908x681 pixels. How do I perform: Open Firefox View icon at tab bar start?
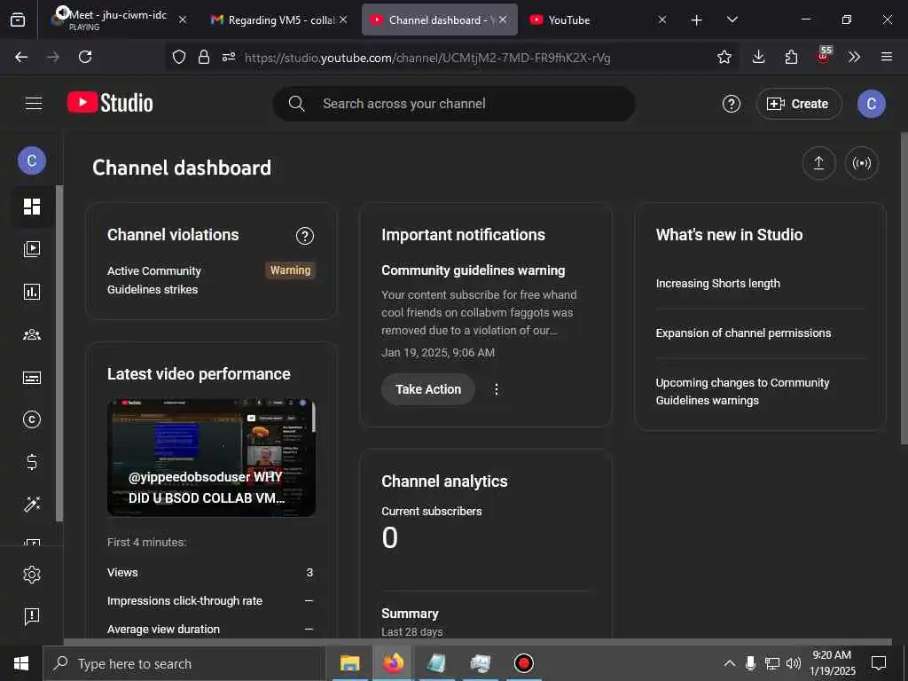[18, 20]
